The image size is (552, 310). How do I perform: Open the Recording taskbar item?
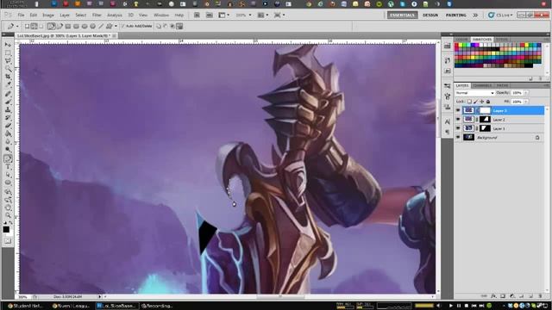(157, 306)
